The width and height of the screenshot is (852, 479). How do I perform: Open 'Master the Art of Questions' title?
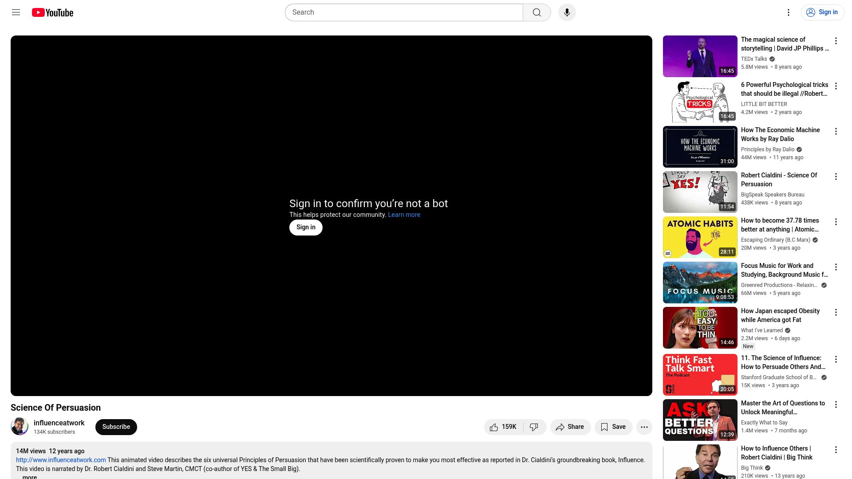point(783,408)
